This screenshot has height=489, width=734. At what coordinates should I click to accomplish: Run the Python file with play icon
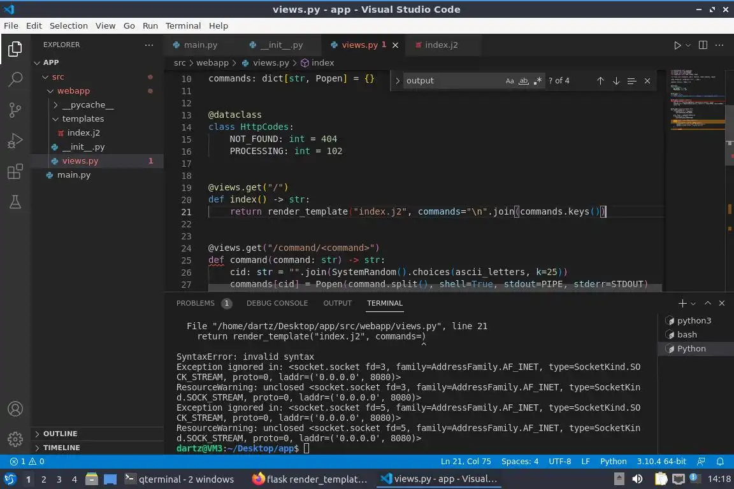(x=677, y=45)
